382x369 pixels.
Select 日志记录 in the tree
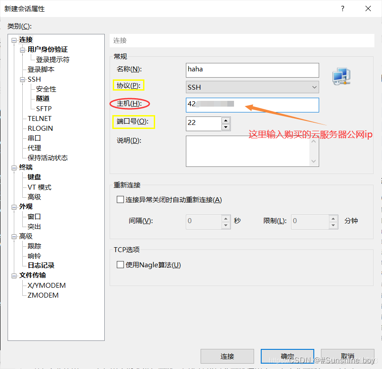41,265
